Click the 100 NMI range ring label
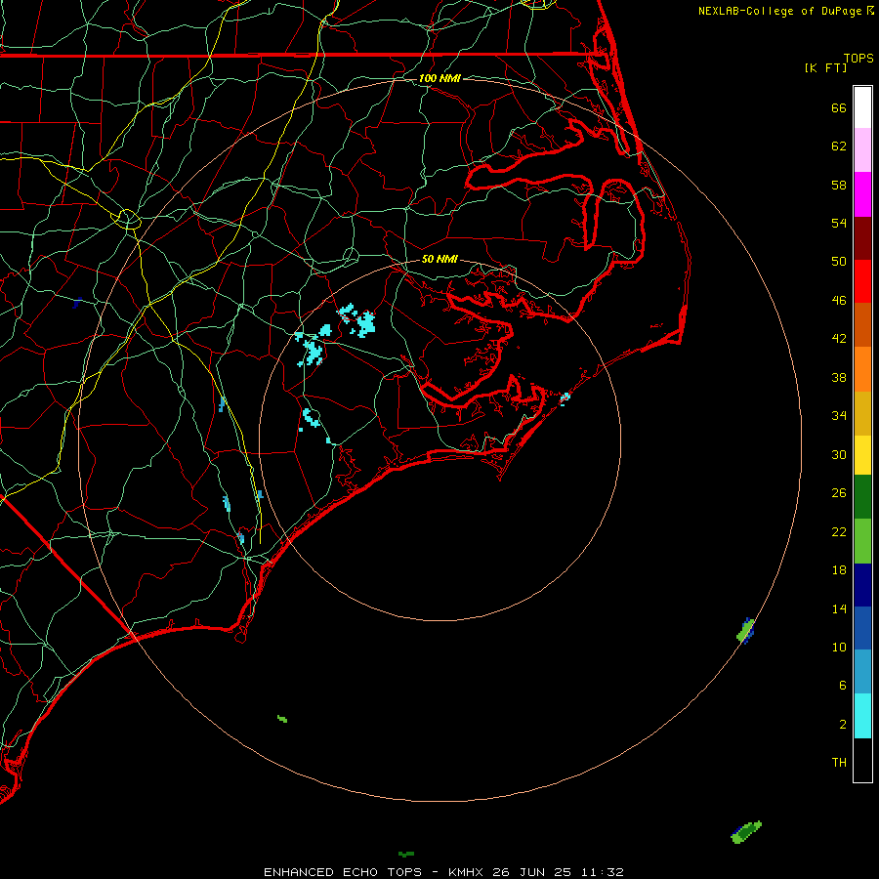The height and width of the screenshot is (879, 879). (x=439, y=78)
